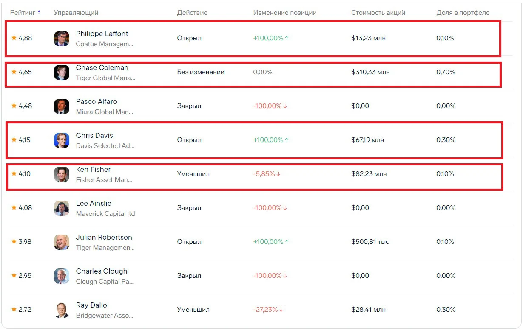Click the Изменение позиции column header
523x330 pixels.
coord(285,13)
